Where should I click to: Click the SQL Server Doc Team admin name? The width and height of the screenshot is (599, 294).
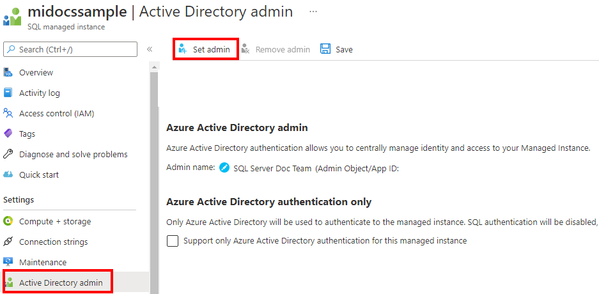click(272, 168)
